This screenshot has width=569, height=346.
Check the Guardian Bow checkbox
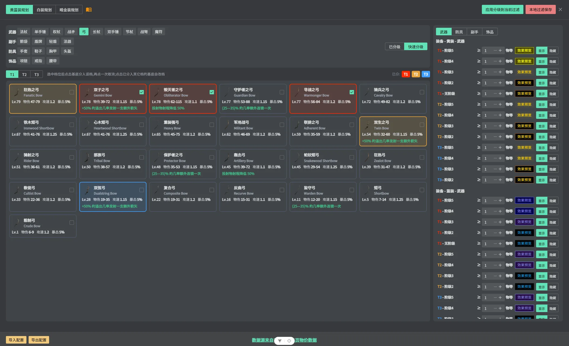coord(282,92)
